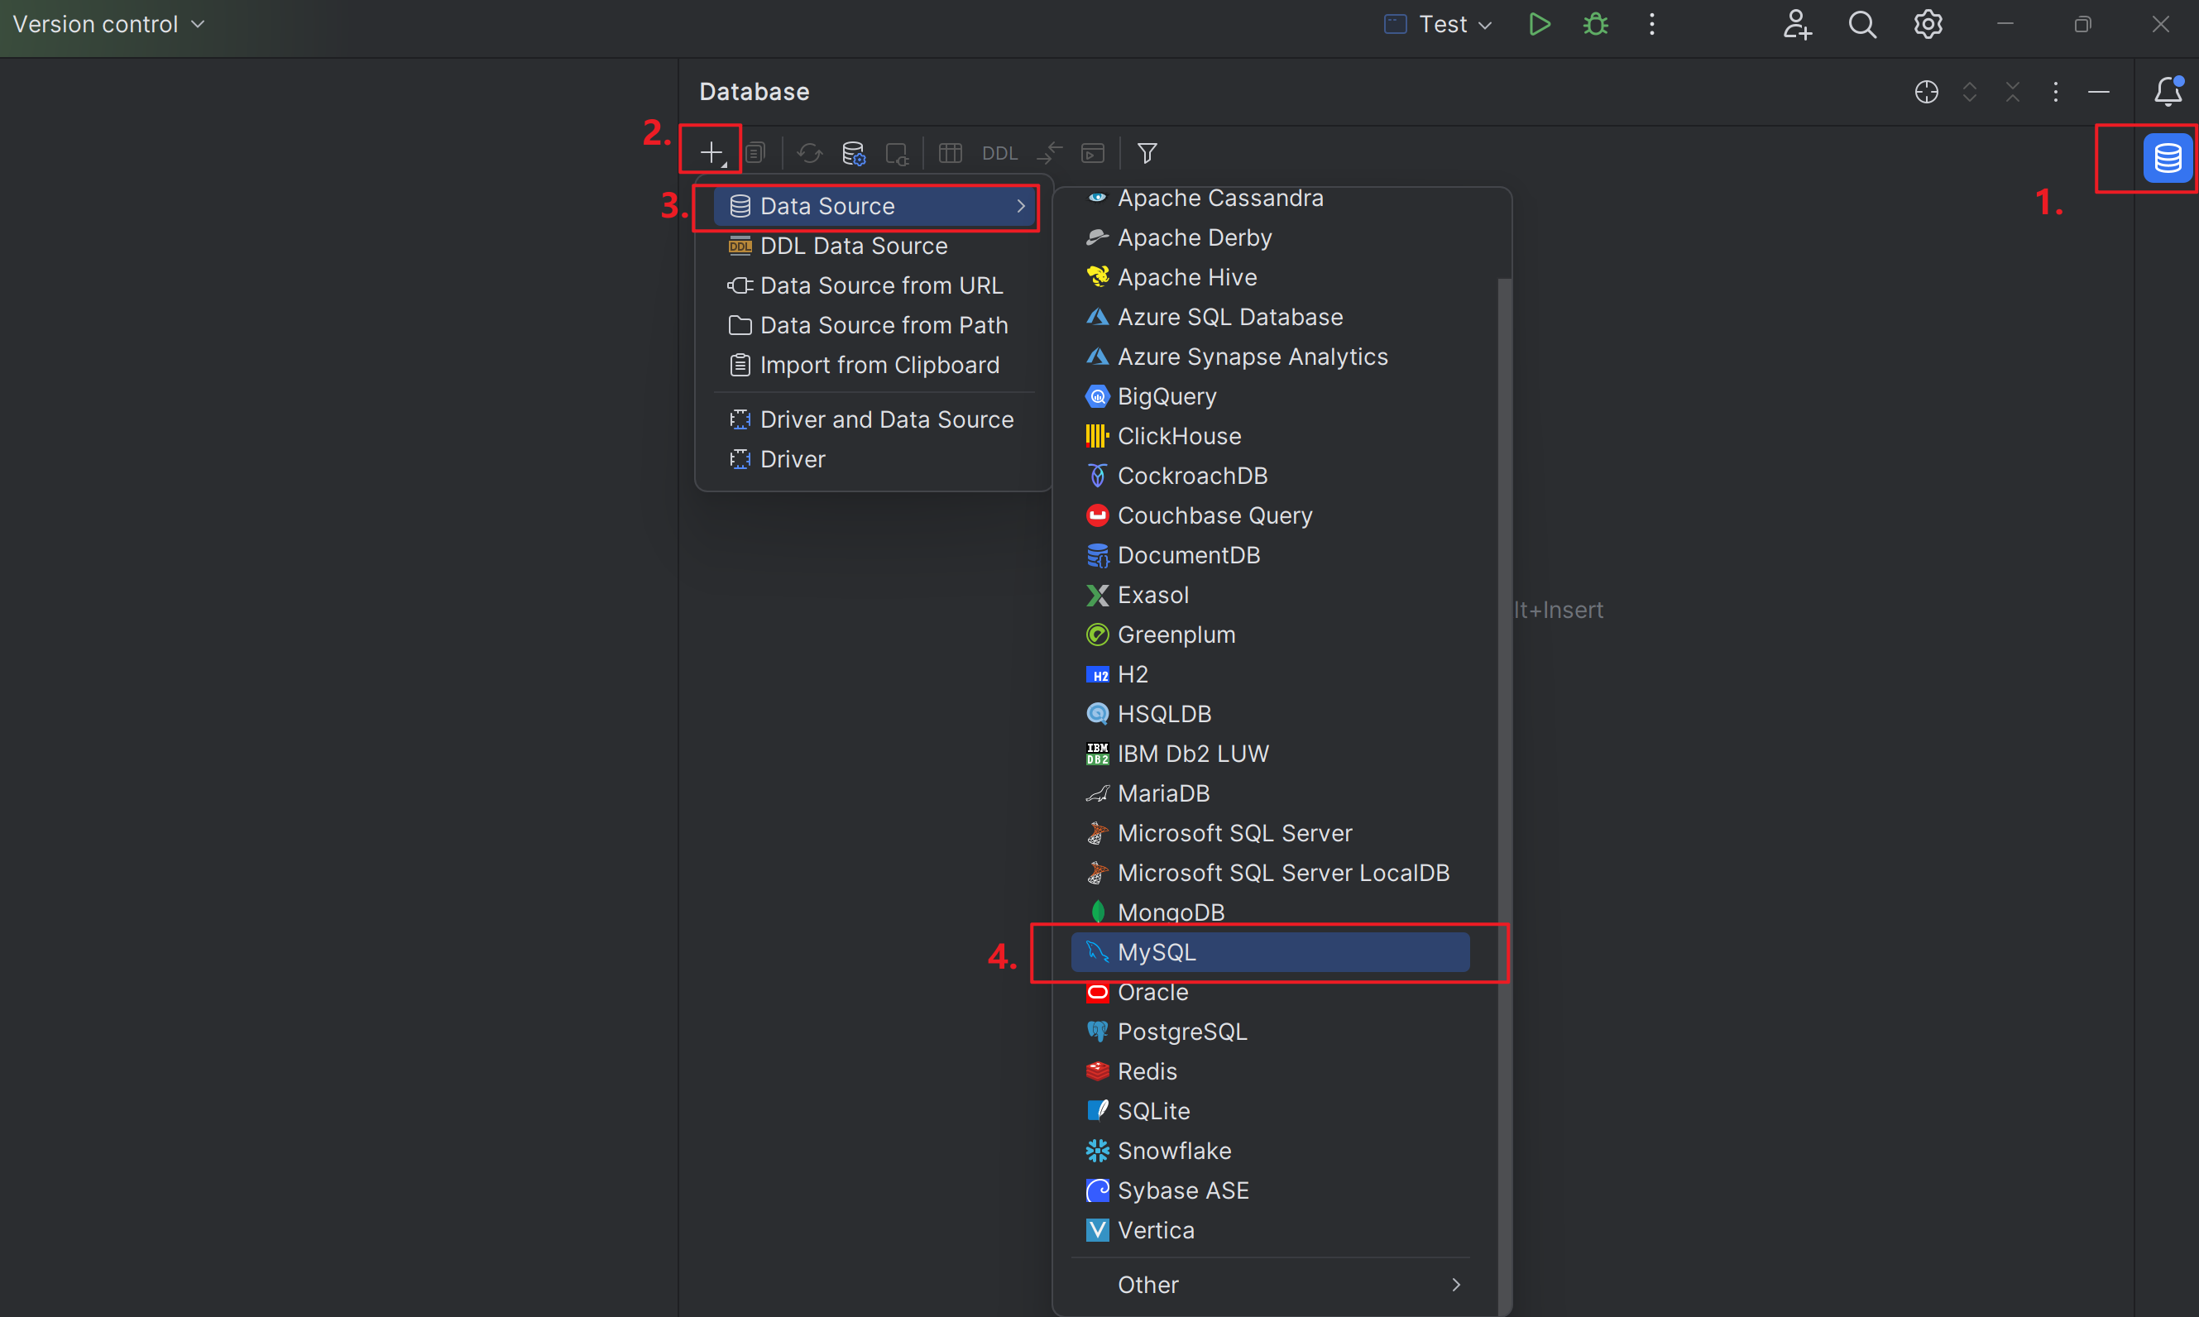The image size is (2199, 1317).
Task: Click the Code With Me user icon
Action: (x=1797, y=24)
